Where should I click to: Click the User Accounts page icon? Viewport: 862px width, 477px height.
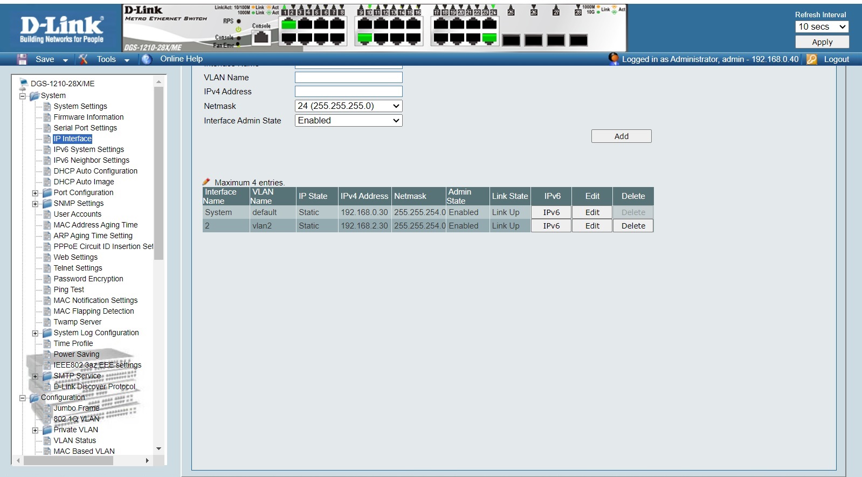(x=47, y=215)
